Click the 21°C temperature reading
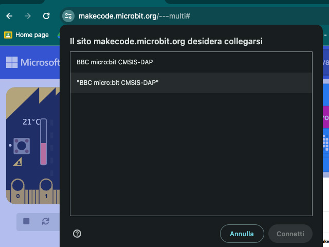Screen dimensions: 329x247 31,122
